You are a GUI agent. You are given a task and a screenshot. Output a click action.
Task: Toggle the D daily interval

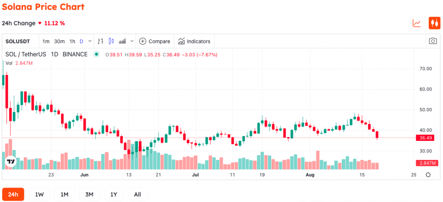pos(81,41)
